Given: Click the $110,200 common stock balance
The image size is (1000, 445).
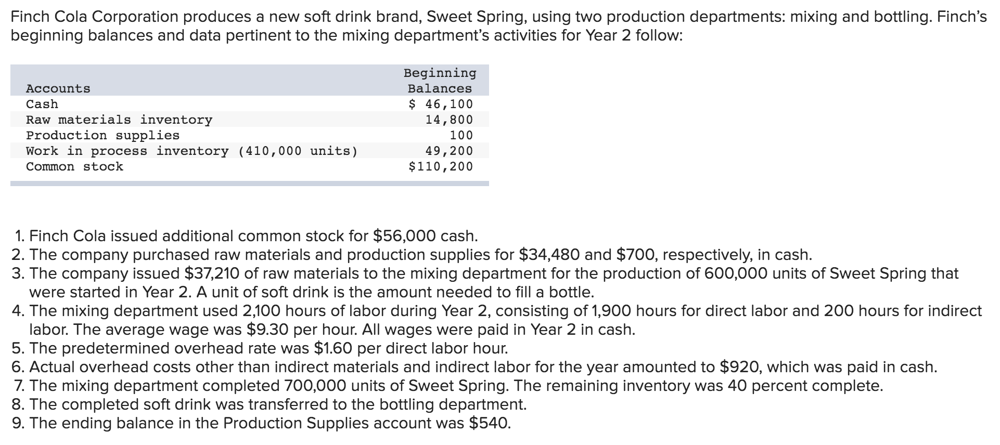Looking at the screenshot, I should (x=441, y=167).
